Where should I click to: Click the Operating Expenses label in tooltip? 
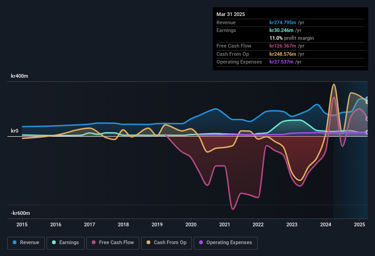239,62
